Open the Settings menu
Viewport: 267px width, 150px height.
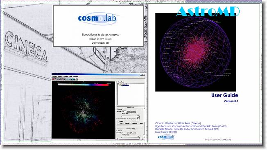pos(54,76)
